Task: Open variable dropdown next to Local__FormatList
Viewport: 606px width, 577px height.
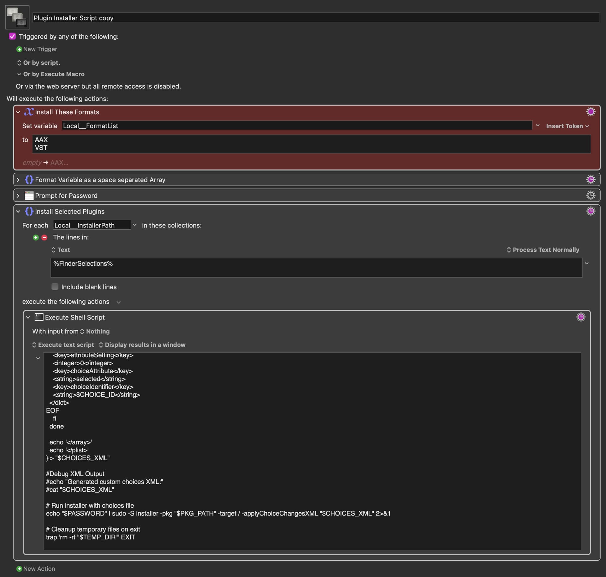Action: pos(537,126)
